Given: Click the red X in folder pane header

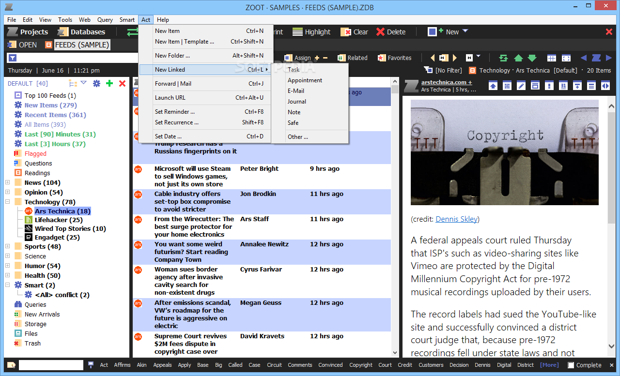Looking at the screenshot, I should click(x=122, y=83).
